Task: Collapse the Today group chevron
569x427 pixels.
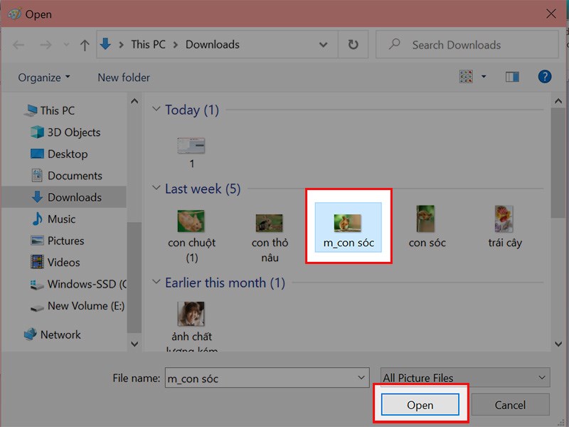Action: [156, 110]
